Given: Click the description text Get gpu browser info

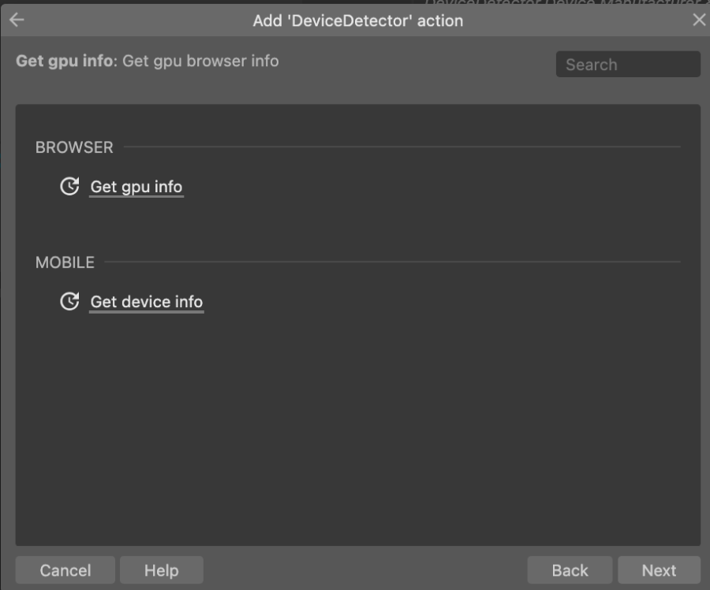Looking at the screenshot, I should 200,61.
